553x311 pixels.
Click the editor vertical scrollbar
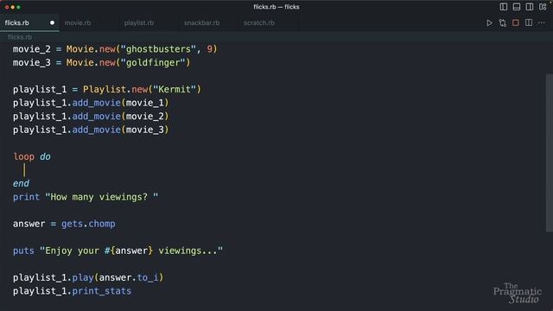pyautogui.click(x=550, y=153)
